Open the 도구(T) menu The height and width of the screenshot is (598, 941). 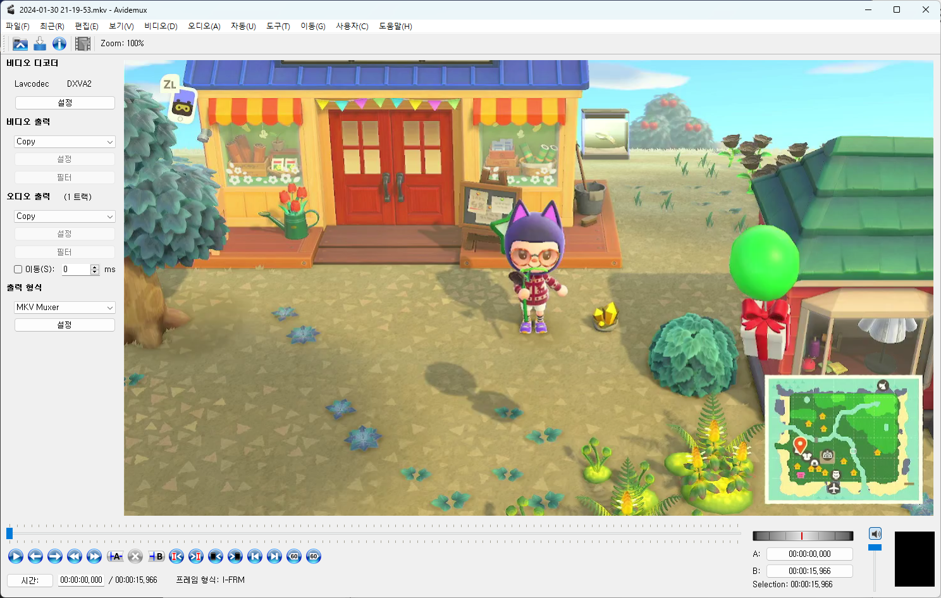pyautogui.click(x=278, y=26)
